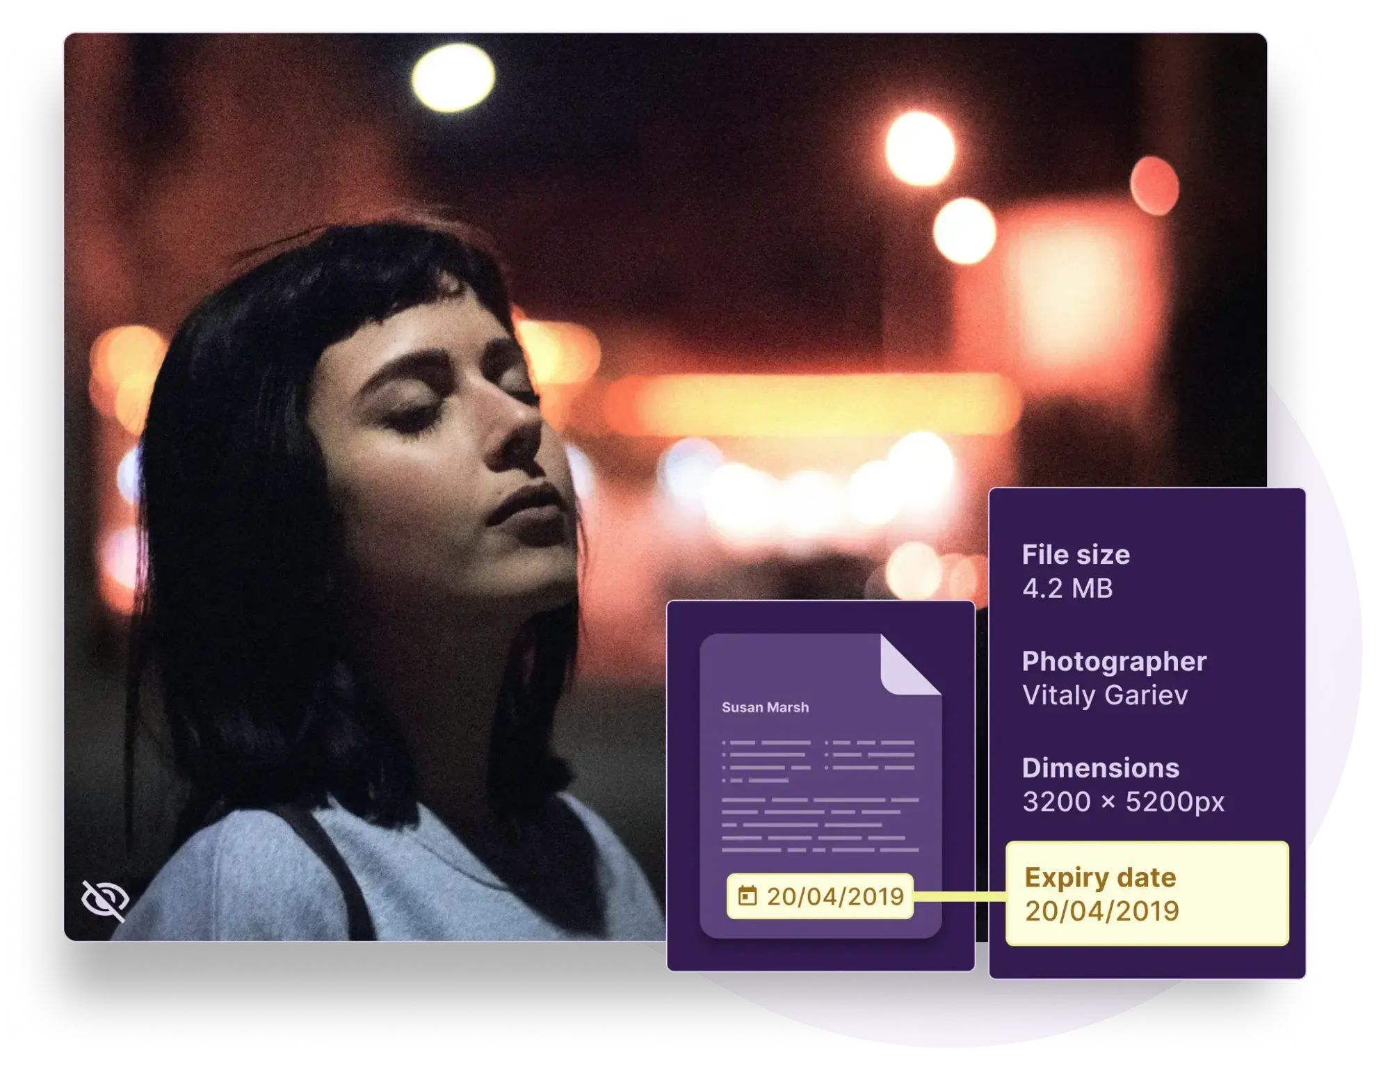The image size is (1390, 1084).
Task: Click the Susan Marsh name text
Action: click(x=765, y=707)
